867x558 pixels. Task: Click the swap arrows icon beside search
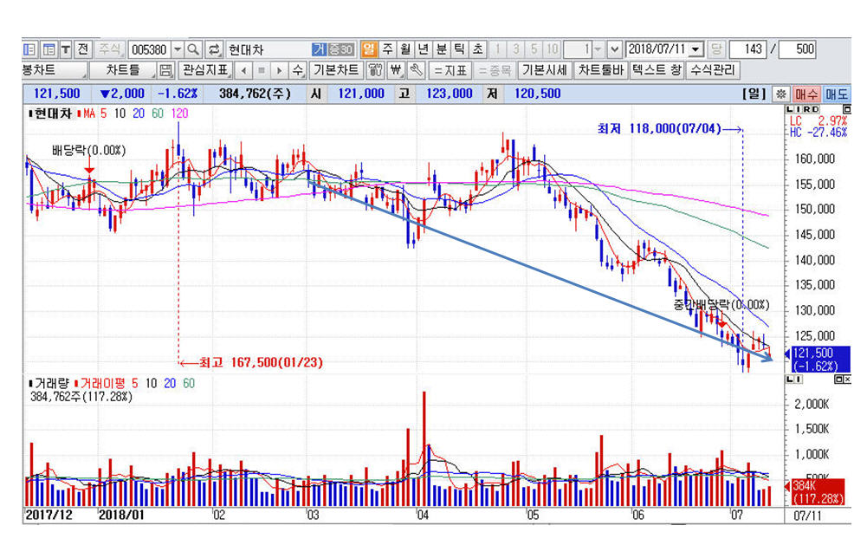(214, 49)
